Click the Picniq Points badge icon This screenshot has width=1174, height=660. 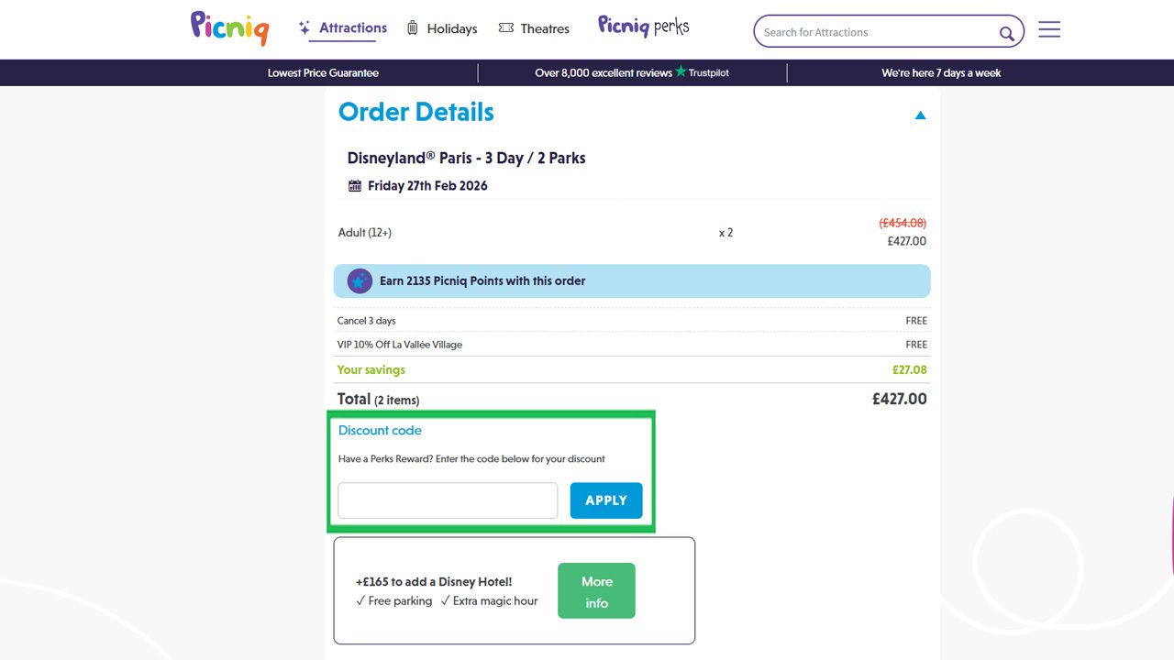tap(359, 280)
